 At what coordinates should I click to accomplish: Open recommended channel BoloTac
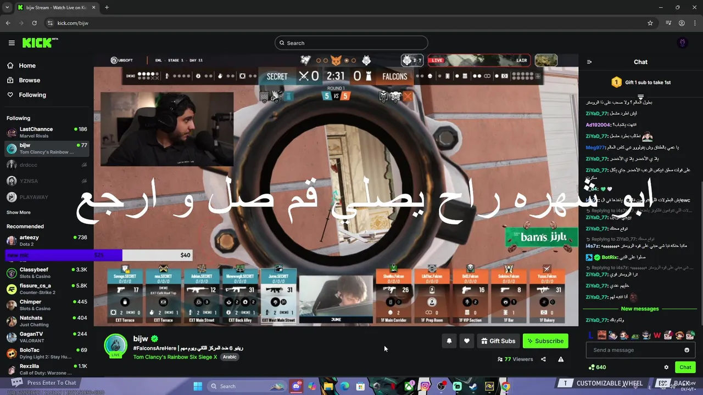point(47,353)
